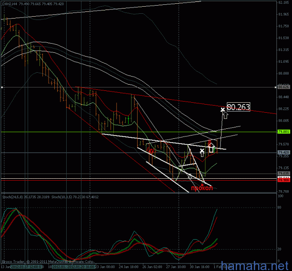Click the Stoch(18,3,5) indicator label
292x271 pixels.
[x=75, y=197]
